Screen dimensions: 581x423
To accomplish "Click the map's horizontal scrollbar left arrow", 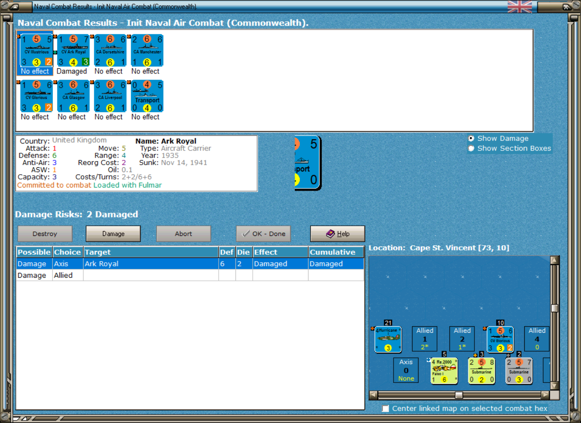I will click(373, 395).
